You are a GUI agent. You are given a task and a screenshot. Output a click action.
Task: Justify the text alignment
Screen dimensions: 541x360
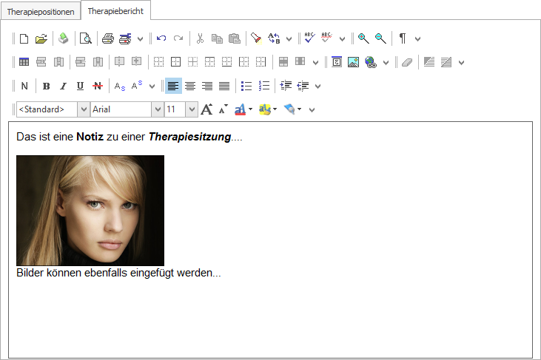point(224,86)
